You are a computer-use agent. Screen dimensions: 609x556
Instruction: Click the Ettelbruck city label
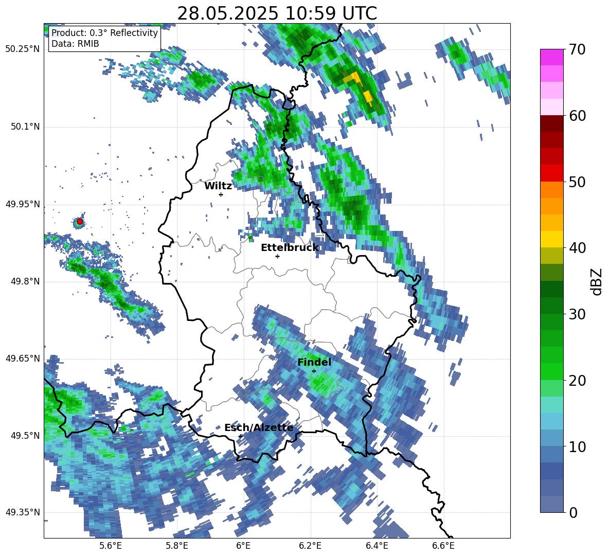pos(290,247)
